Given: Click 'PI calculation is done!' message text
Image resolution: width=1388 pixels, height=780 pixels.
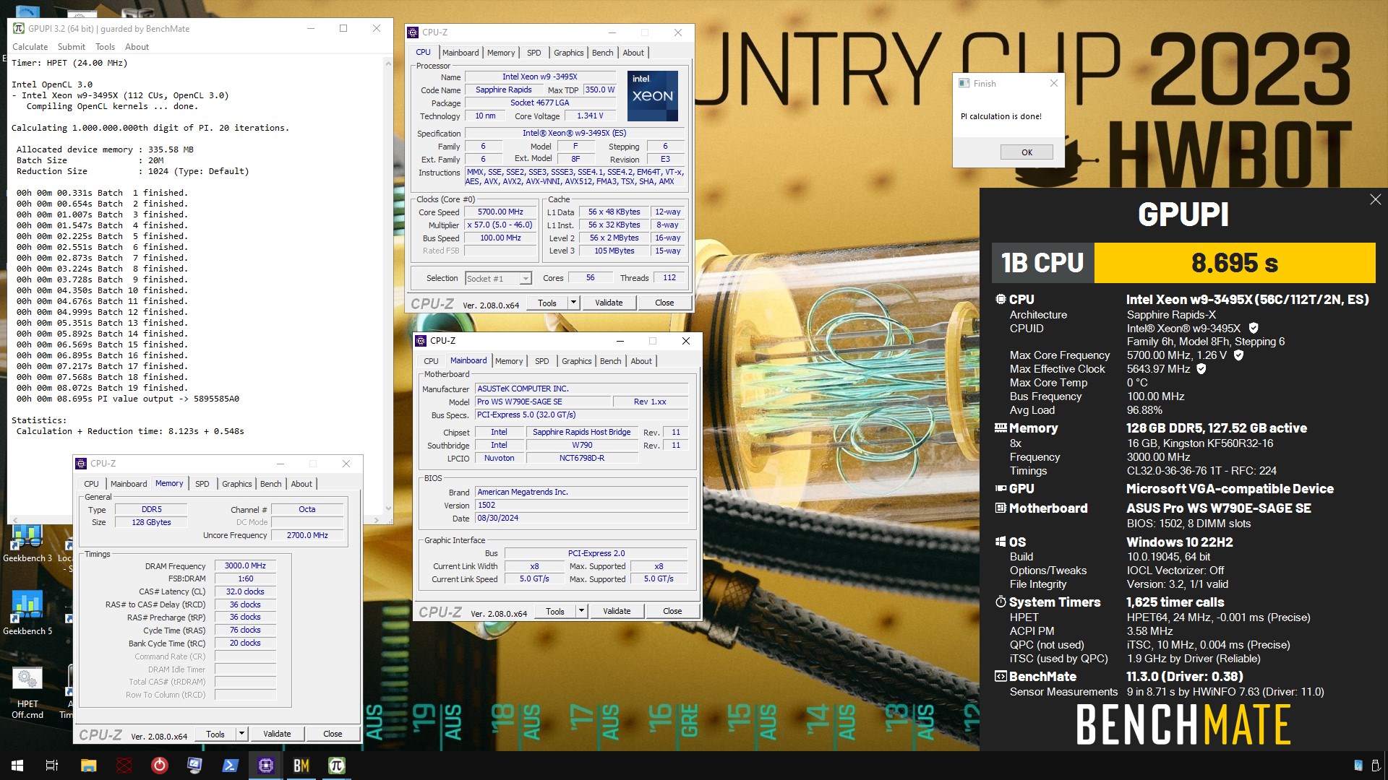Looking at the screenshot, I should coord(1001,116).
